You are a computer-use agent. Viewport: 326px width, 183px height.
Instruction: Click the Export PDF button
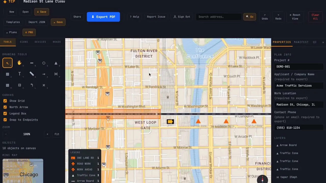[103, 17]
